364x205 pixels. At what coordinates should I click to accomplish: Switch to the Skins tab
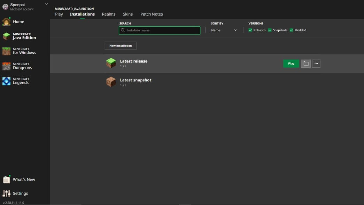pos(127,14)
